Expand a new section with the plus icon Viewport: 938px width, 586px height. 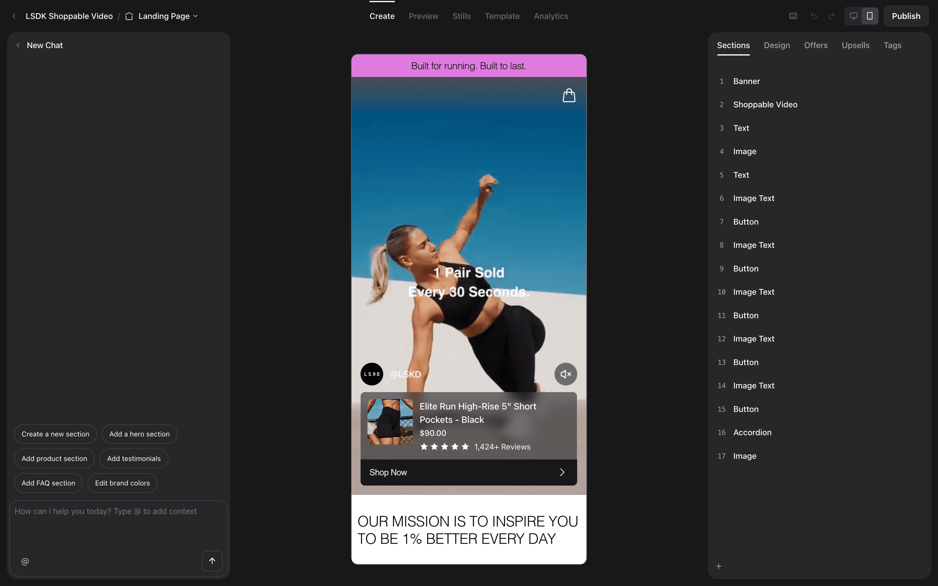719,566
